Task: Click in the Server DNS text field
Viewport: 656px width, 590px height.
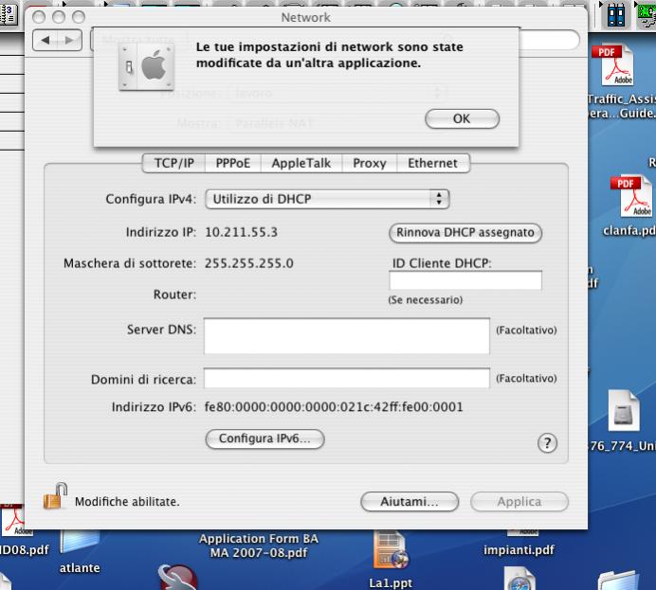Action: [x=346, y=335]
